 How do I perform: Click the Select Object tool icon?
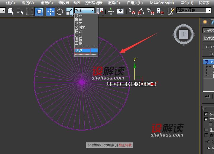10,11
